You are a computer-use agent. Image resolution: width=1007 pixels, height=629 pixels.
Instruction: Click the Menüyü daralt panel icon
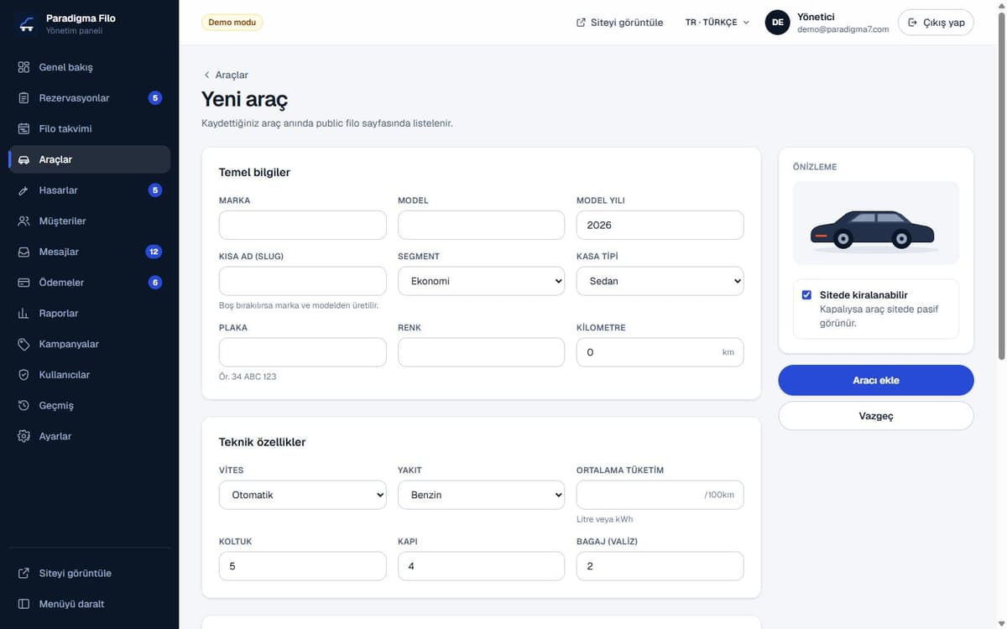pyautogui.click(x=23, y=604)
